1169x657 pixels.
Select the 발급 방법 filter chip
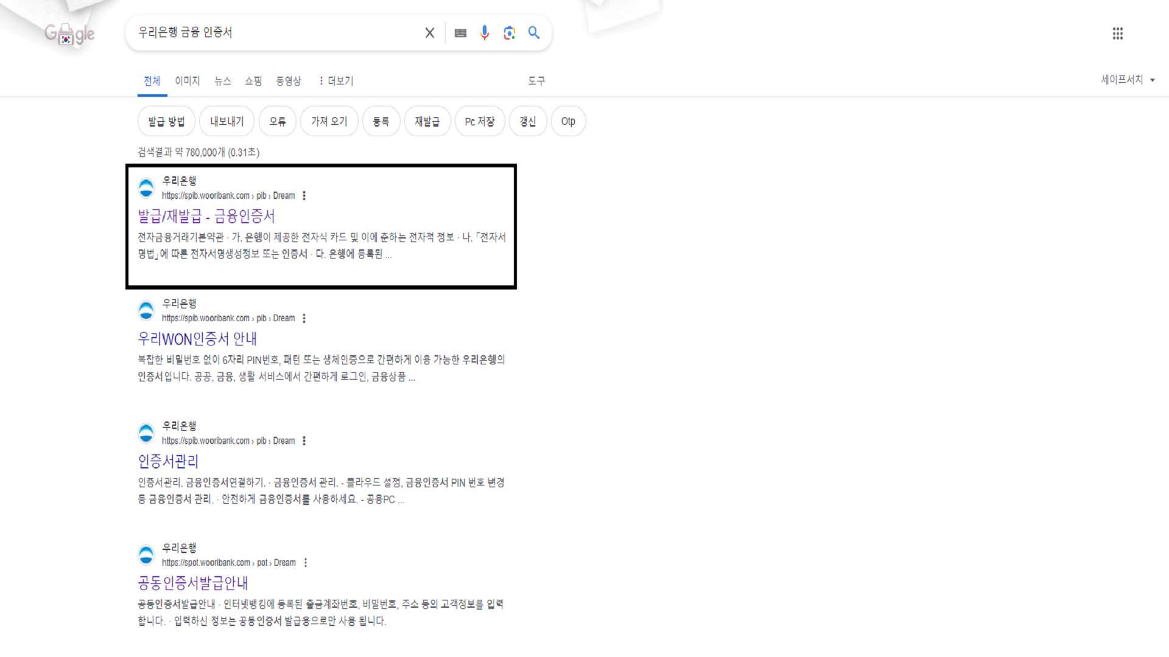pos(166,121)
